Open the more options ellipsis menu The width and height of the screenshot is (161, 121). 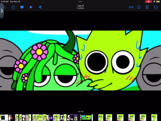tap(156, 7)
